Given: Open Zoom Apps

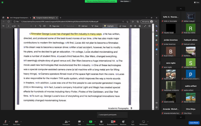Looking at the screenshot, I should click(133, 123).
